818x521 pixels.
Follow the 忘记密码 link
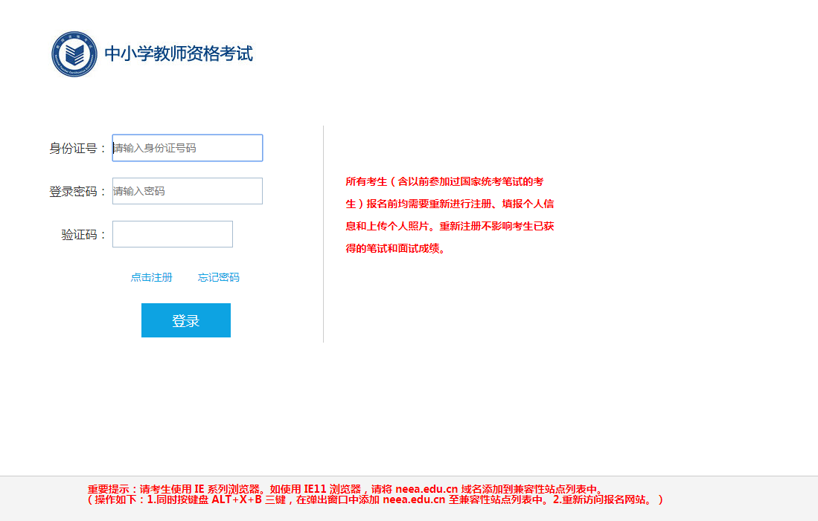coord(219,277)
